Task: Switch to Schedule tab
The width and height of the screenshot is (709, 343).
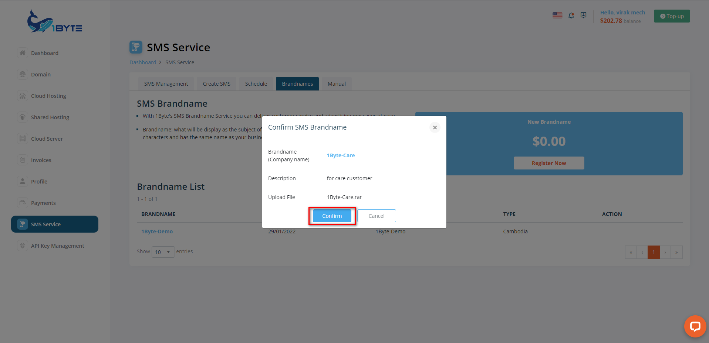Action: 256,84
